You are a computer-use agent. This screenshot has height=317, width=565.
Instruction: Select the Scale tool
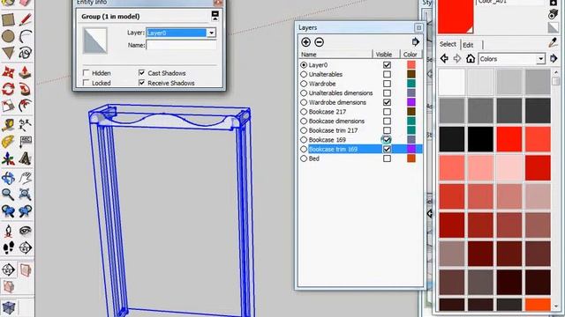pos(8,106)
